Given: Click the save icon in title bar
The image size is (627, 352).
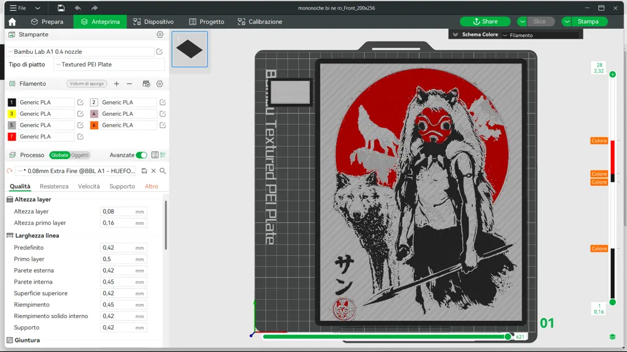Looking at the screenshot, I should 61,8.
